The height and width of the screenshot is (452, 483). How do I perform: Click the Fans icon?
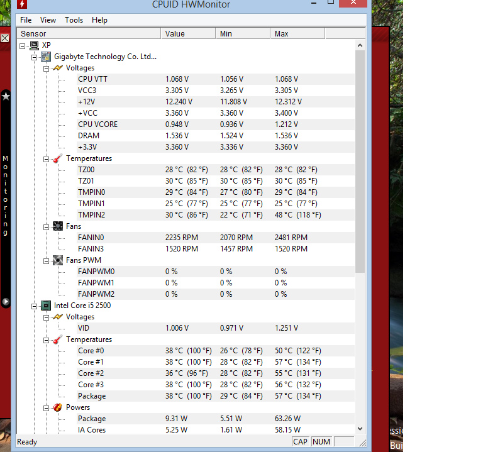pos(58,226)
